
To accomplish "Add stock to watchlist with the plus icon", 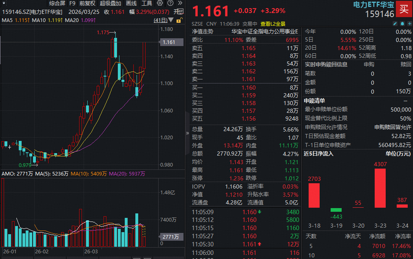I will click(x=410, y=23).
